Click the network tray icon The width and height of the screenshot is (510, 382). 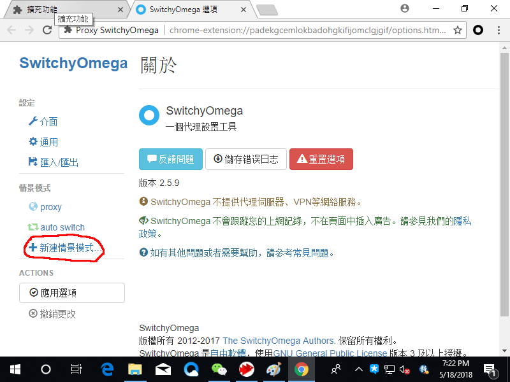390,369
